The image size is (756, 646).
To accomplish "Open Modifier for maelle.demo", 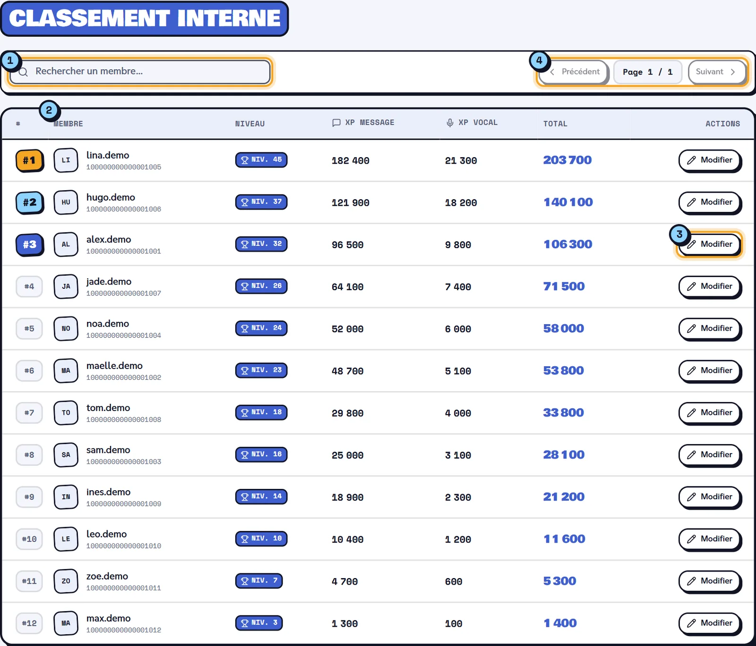I will [x=710, y=371].
